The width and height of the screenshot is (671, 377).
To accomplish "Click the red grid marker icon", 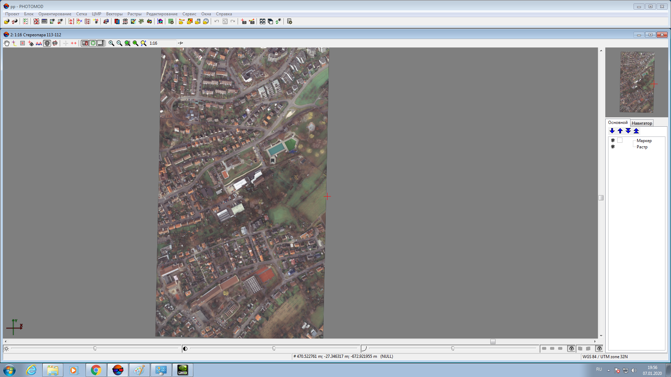I will coord(22,43).
